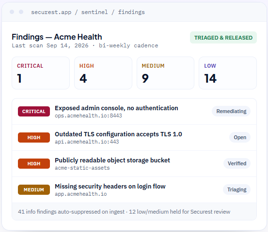Click the Verified status pill
Viewport: 268px width, 232px height.
pos(237,163)
